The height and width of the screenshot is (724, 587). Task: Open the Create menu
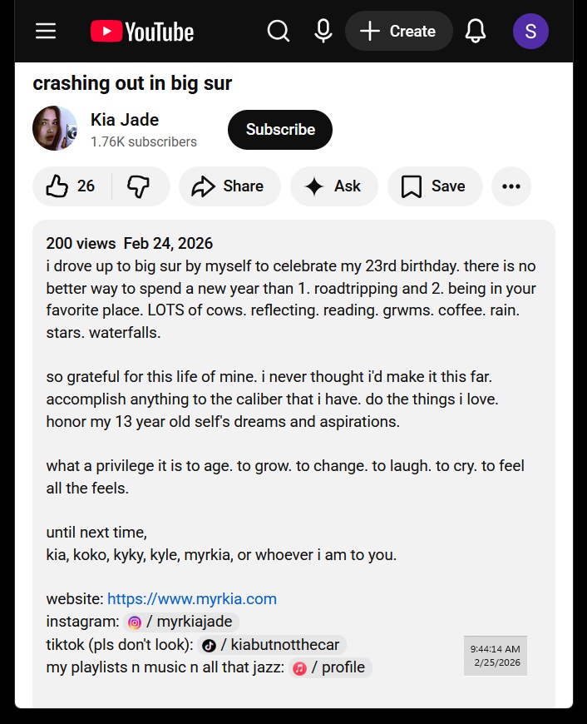(x=398, y=32)
